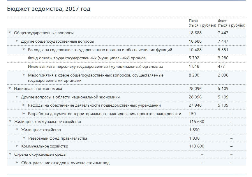Select the Национальная экономика label
The width and height of the screenshot is (252, 177).
coord(38,89)
